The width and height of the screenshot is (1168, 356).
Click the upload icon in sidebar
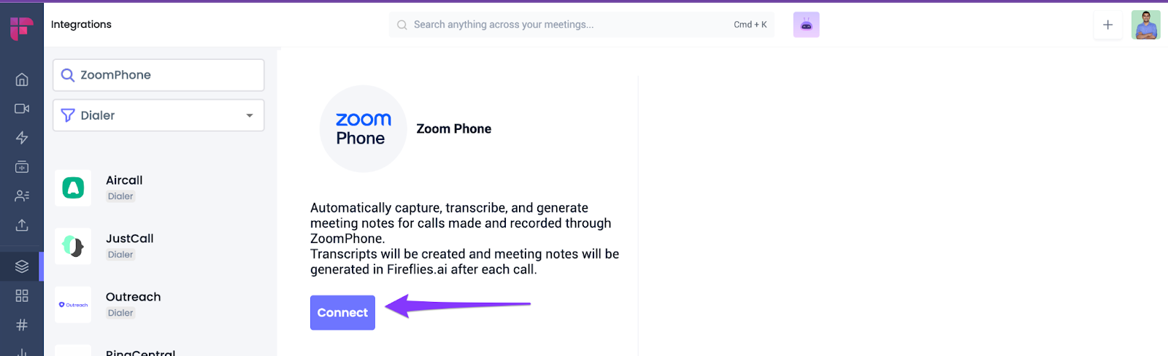(x=22, y=225)
